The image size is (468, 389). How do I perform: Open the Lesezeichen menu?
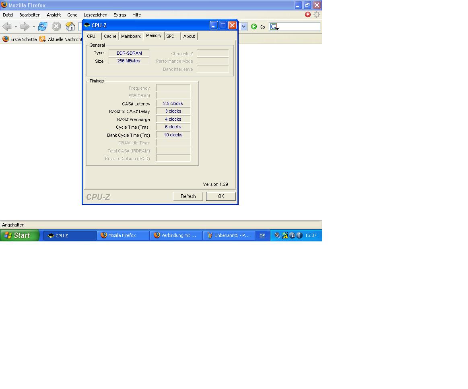pyautogui.click(x=95, y=15)
